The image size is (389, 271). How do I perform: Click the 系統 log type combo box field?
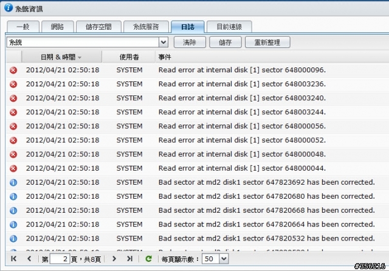pos(83,42)
